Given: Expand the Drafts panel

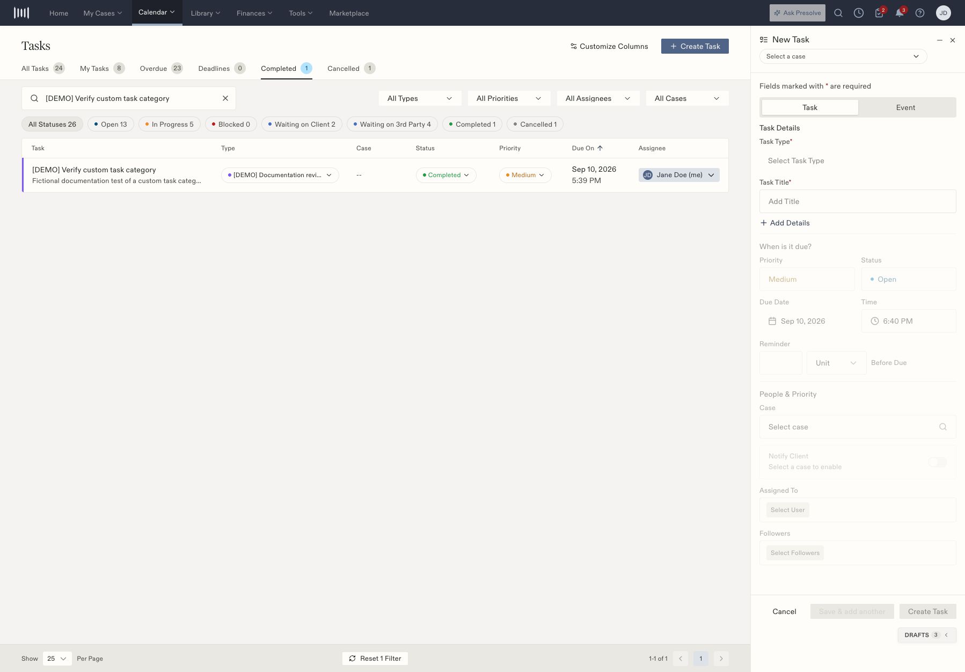Looking at the screenshot, I should click(927, 635).
